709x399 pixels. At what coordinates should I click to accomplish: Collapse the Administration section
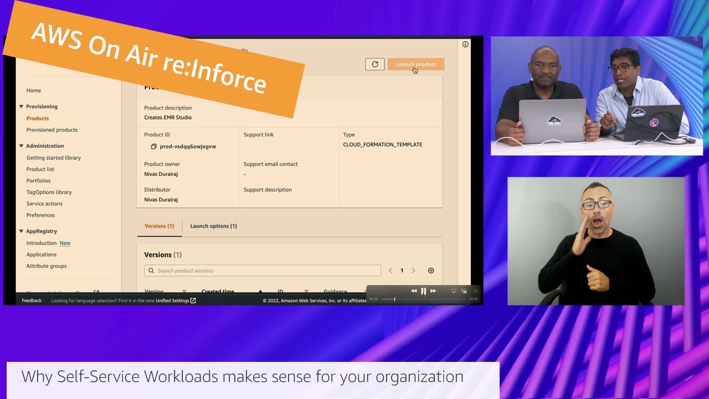21,146
